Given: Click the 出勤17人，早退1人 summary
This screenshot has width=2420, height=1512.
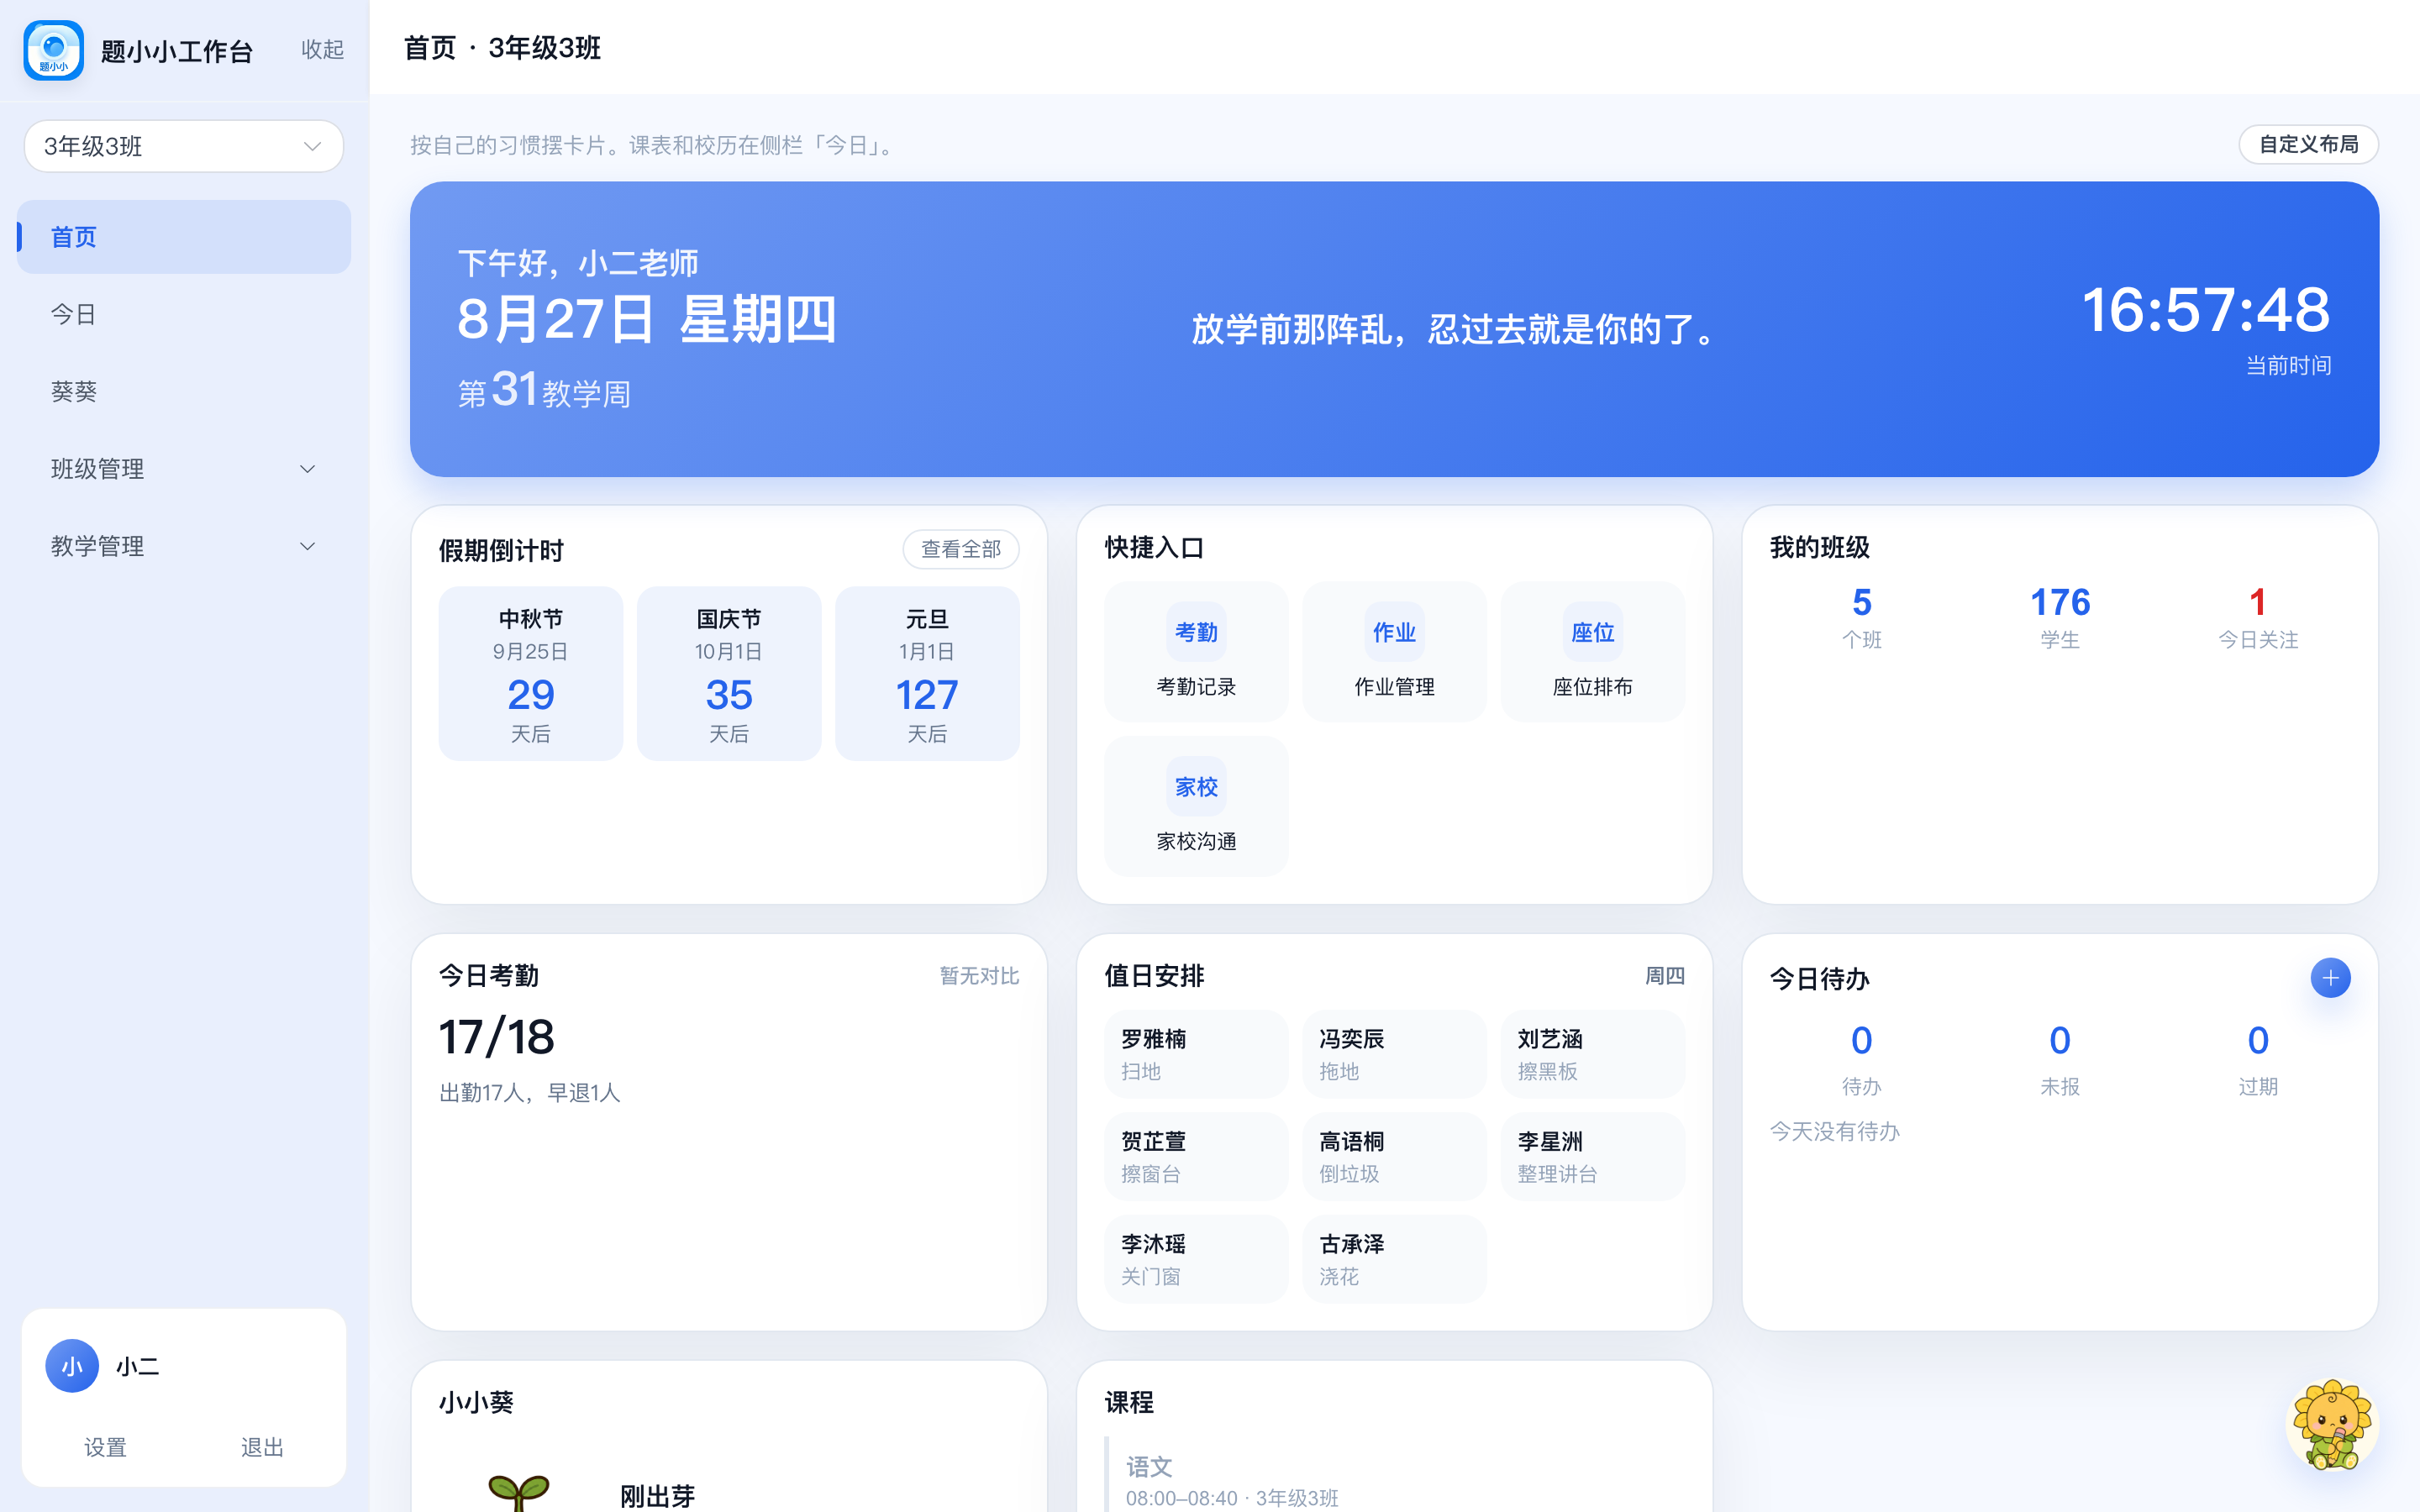Looking at the screenshot, I should (529, 1093).
